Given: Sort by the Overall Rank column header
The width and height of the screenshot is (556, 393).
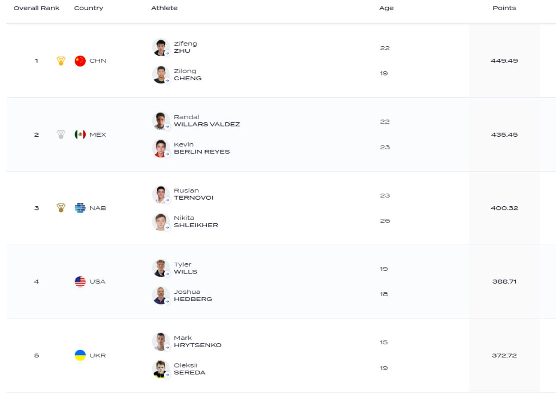Looking at the screenshot, I should coord(37,8).
